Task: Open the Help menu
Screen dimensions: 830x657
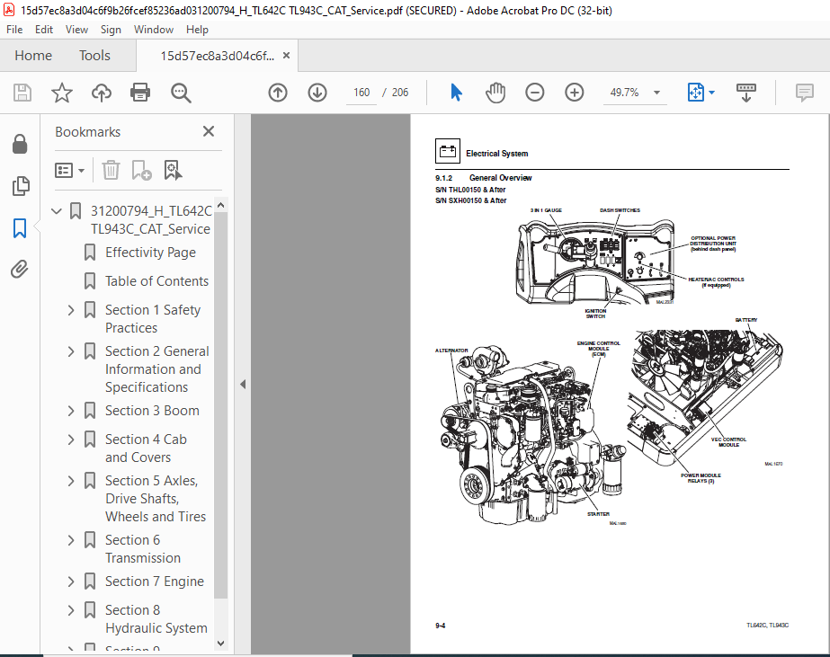Action: [197, 30]
